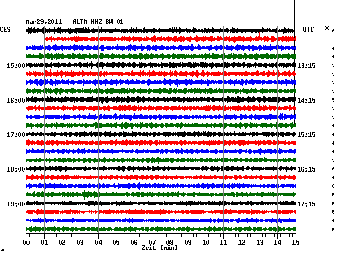Click the 17:15 UTC time label
Image resolution: width=337 pixels, height=256 pixels.
point(306,204)
